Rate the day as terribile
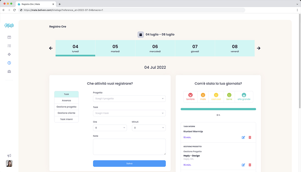This screenshot has width=301, height=172. (x=190, y=97)
